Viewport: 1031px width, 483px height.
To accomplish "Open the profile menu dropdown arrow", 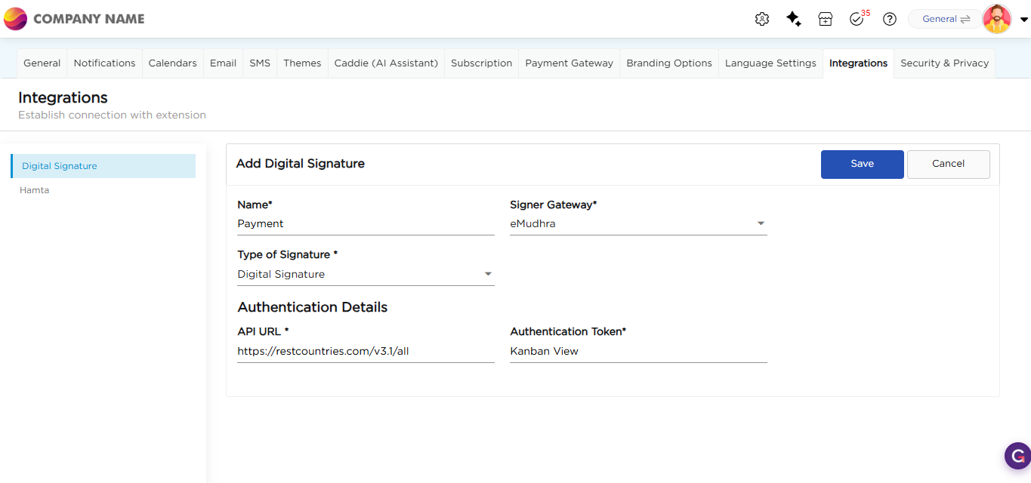I will pyautogui.click(x=1023, y=20).
